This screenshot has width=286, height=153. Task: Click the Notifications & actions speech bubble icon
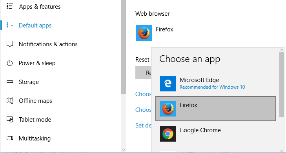tap(10, 44)
